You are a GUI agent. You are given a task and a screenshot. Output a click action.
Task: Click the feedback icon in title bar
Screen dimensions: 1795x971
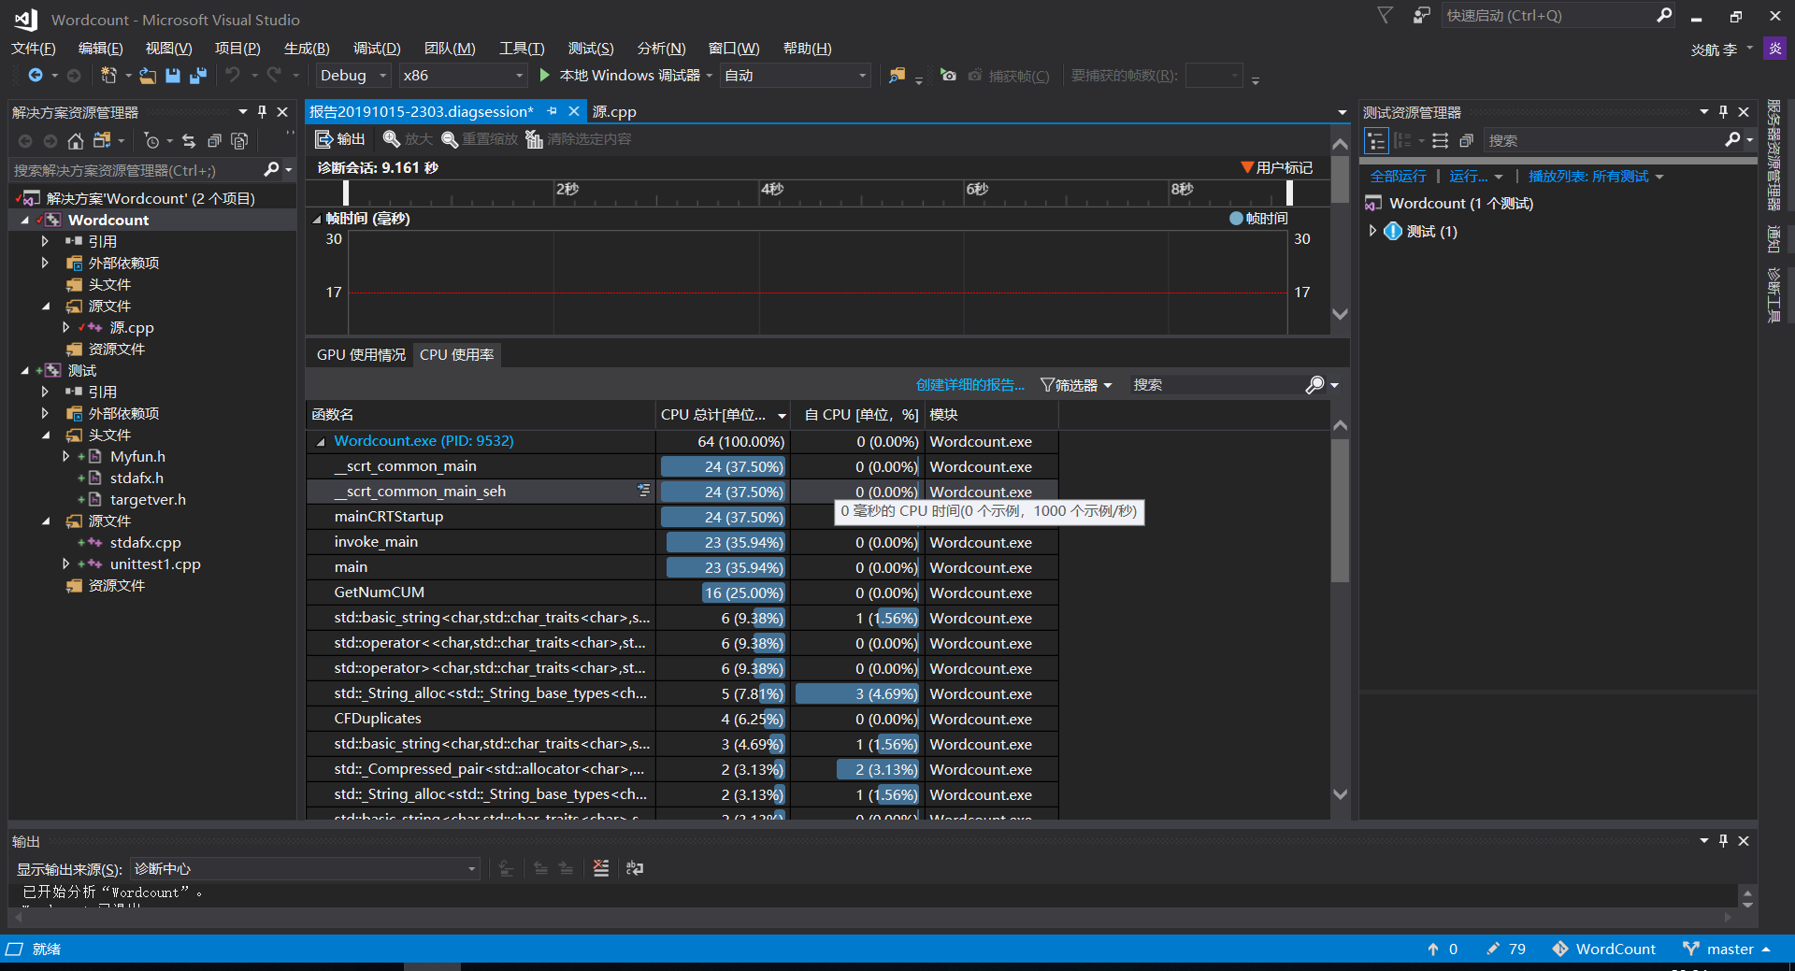pos(1421,15)
